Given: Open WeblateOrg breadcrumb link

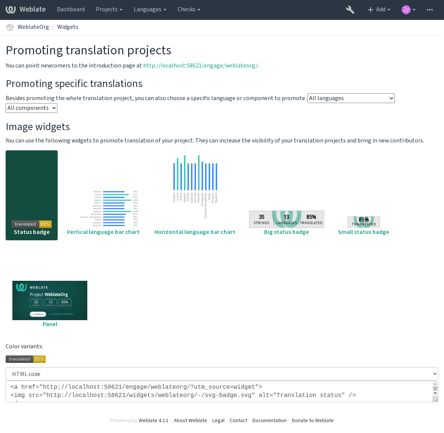Looking at the screenshot, I should pos(33,27).
